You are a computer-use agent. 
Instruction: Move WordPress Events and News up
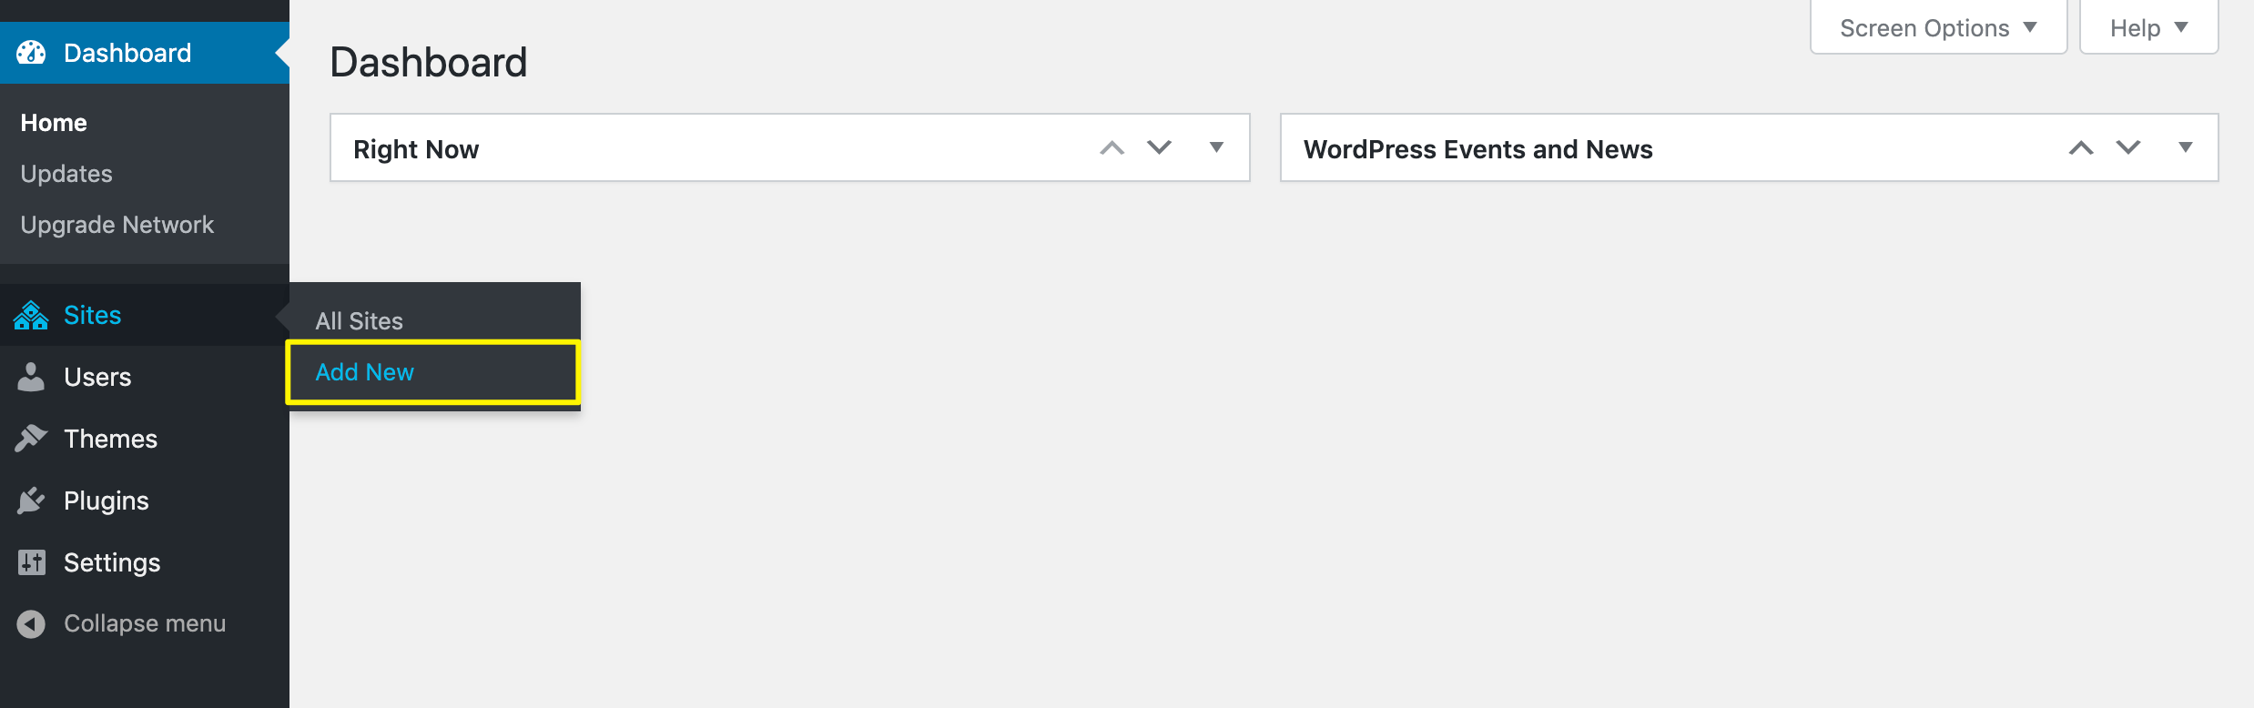coord(2081,148)
